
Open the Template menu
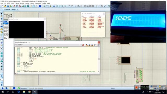tap(38, 4)
